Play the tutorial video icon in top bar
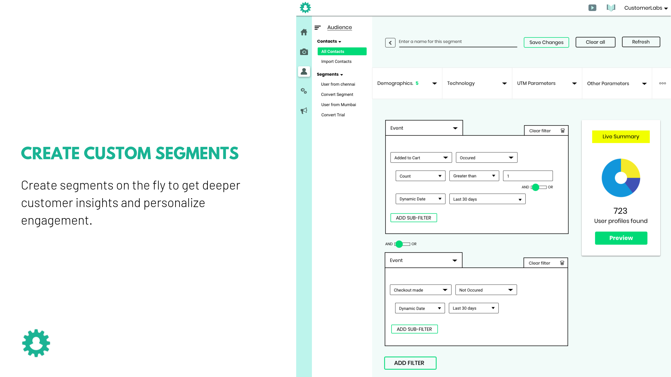The width and height of the screenshot is (671, 377). click(593, 8)
